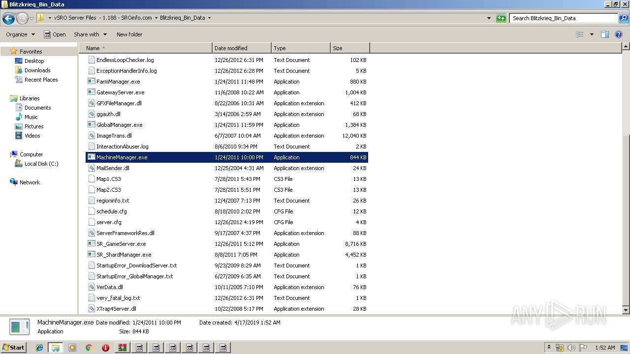The width and height of the screenshot is (630, 354).
Task: Sort by Type column header
Action: pos(301,48)
